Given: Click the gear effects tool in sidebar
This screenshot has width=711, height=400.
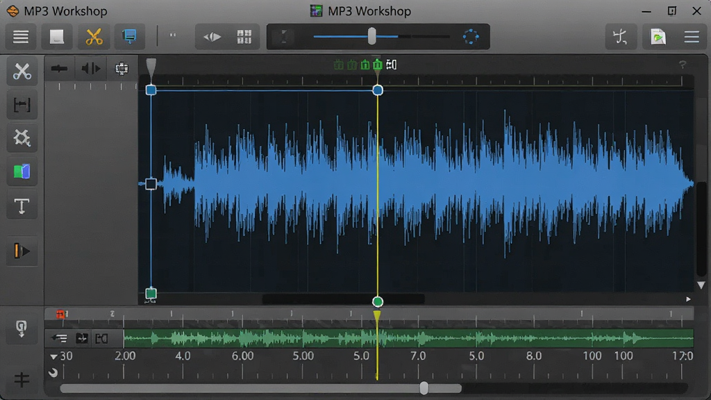Looking at the screenshot, I should pos(22,138).
